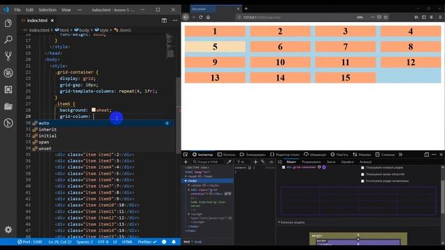
Task: Open DevTools ellipsis options menu
Action: point(434,154)
